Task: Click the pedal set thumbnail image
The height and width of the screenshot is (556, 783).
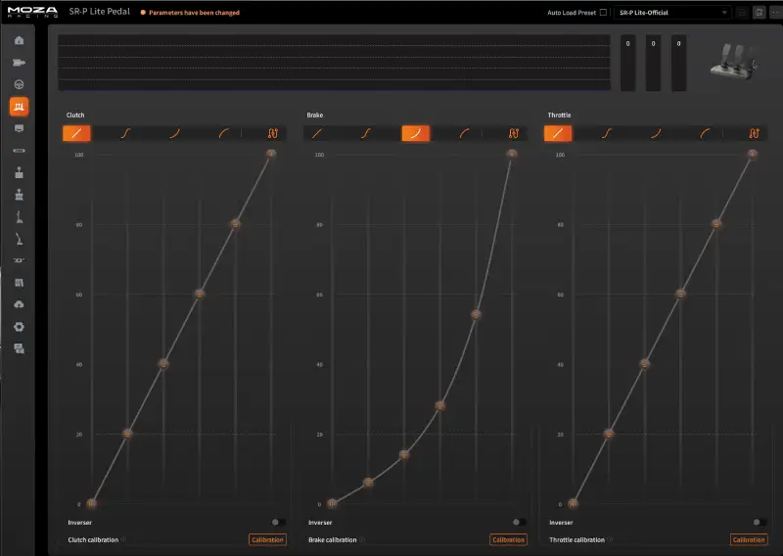Action: [733, 62]
